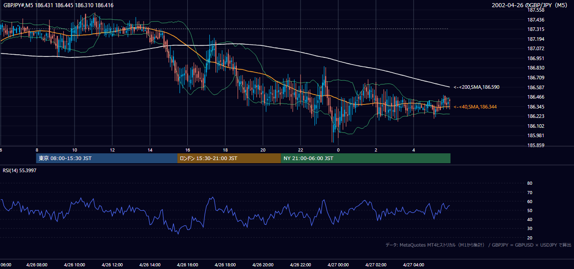This screenshot has height=269, width=574.
Task: Click the '2002-04-26 のGBP/JPY (M5)' chart title
Action: 530,5
